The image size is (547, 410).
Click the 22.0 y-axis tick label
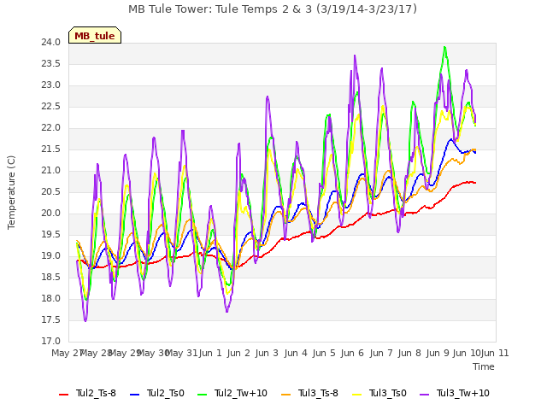point(51,128)
